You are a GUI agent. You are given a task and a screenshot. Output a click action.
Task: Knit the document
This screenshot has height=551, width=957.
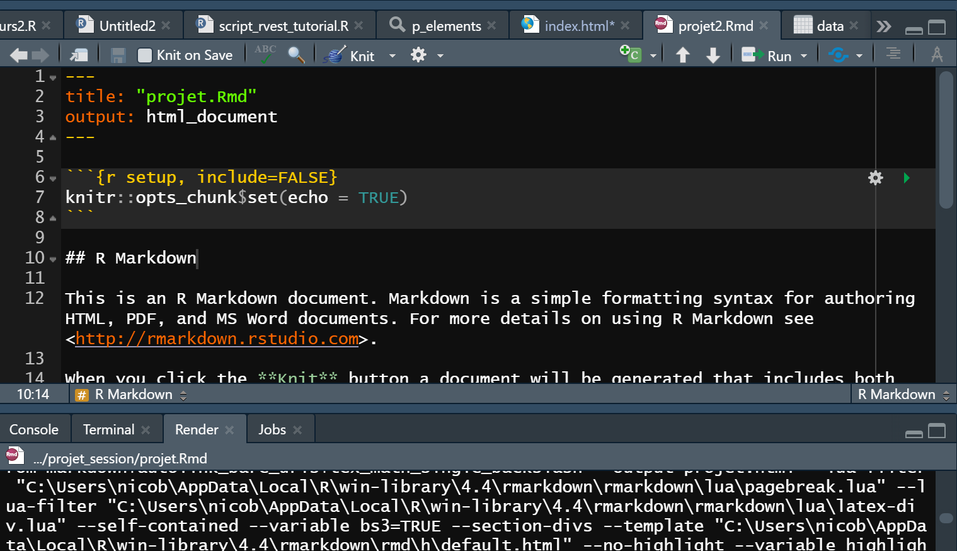(x=349, y=55)
